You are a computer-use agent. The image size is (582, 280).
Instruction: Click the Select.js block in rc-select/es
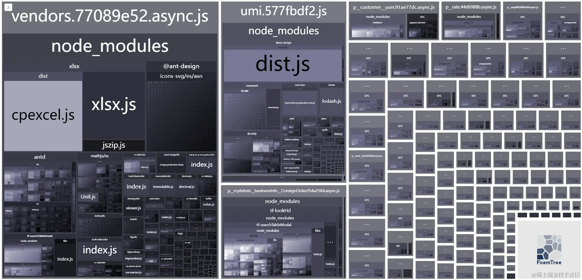pos(145,167)
